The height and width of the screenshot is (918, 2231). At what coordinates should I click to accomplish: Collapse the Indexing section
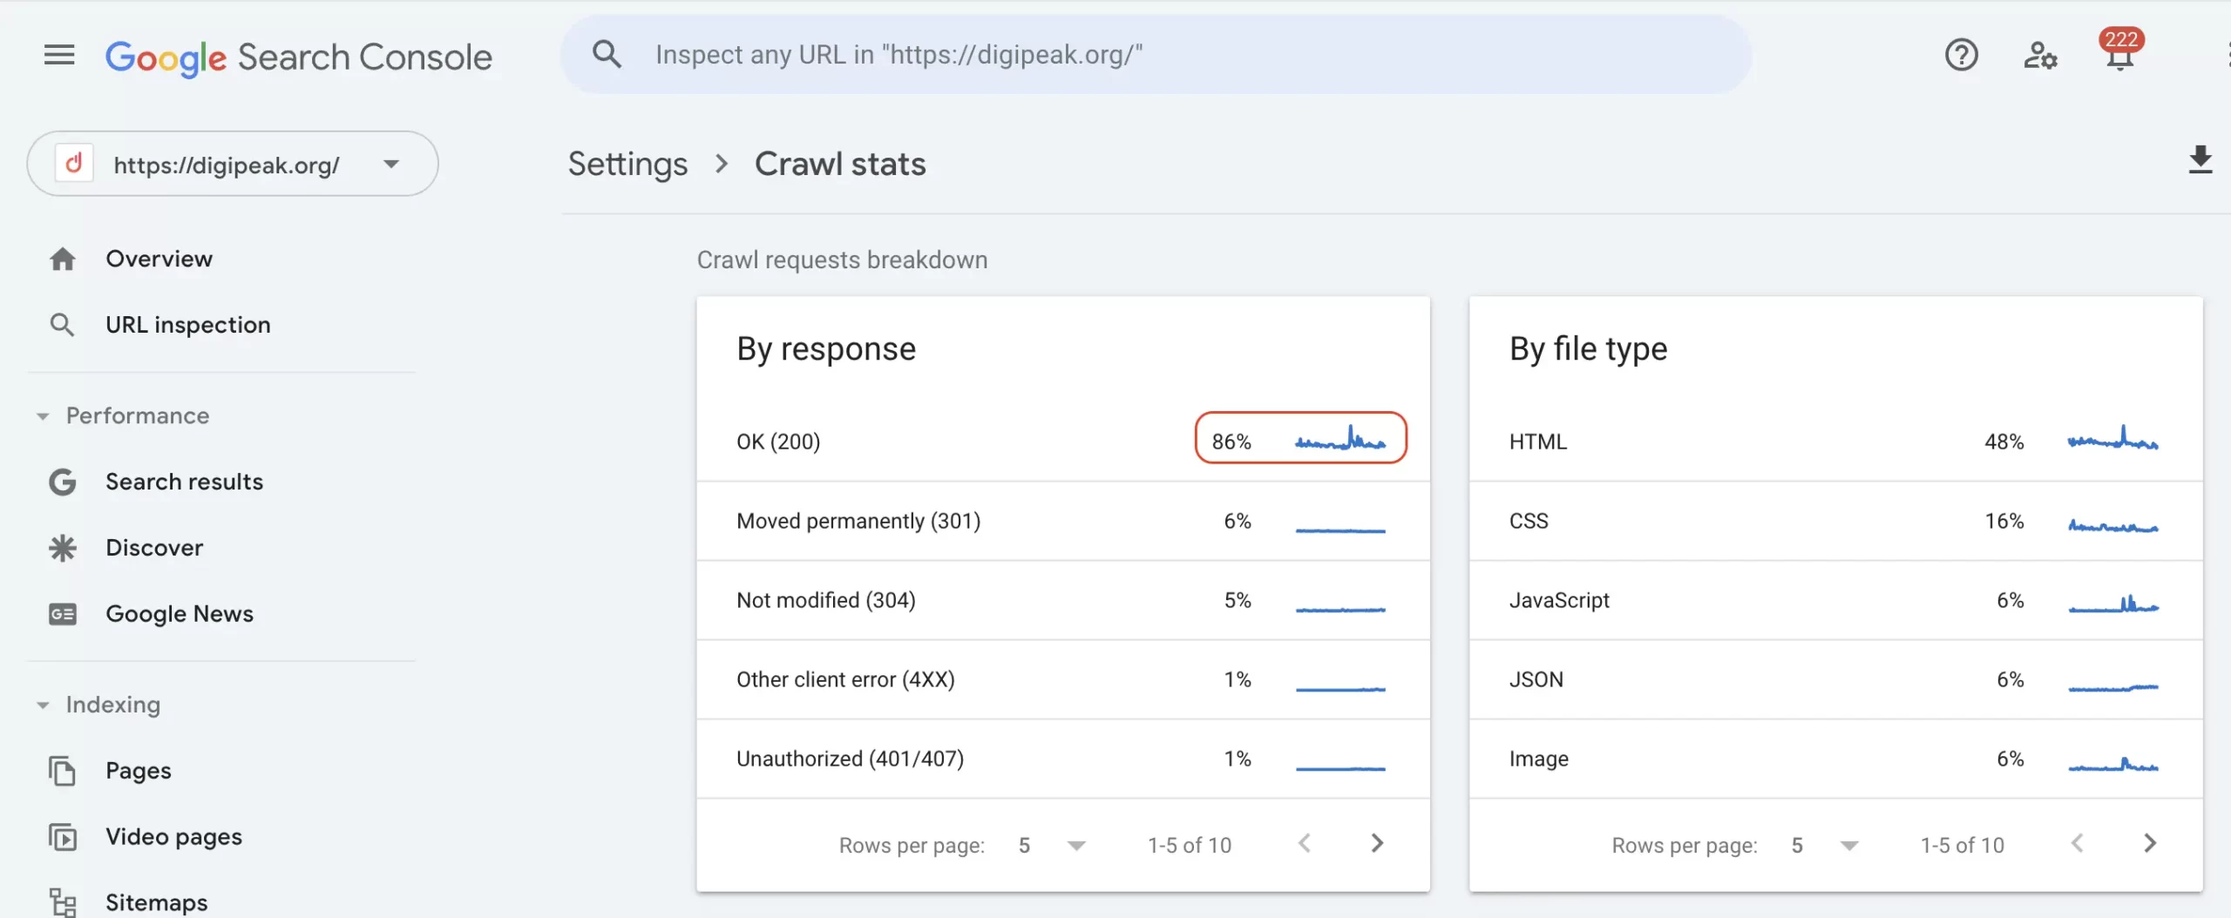click(x=43, y=705)
